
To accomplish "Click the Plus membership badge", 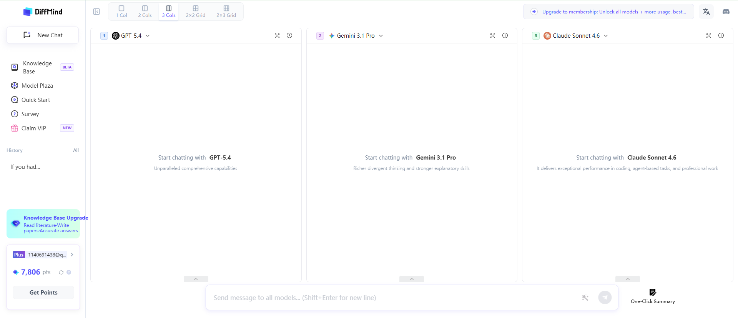I will pyautogui.click(x=19, y=255).
